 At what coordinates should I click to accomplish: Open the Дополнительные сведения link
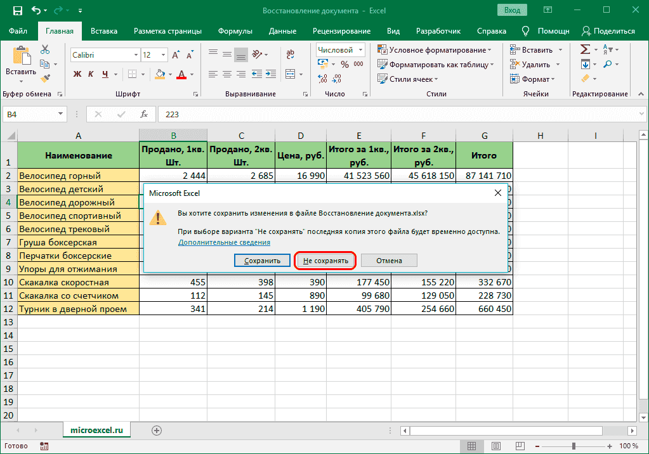[x=224, y=242]
